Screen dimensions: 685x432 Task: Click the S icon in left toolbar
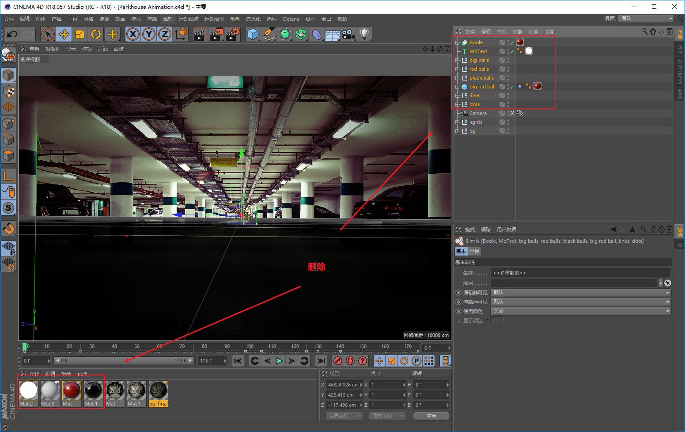click(x=8, y=208)
